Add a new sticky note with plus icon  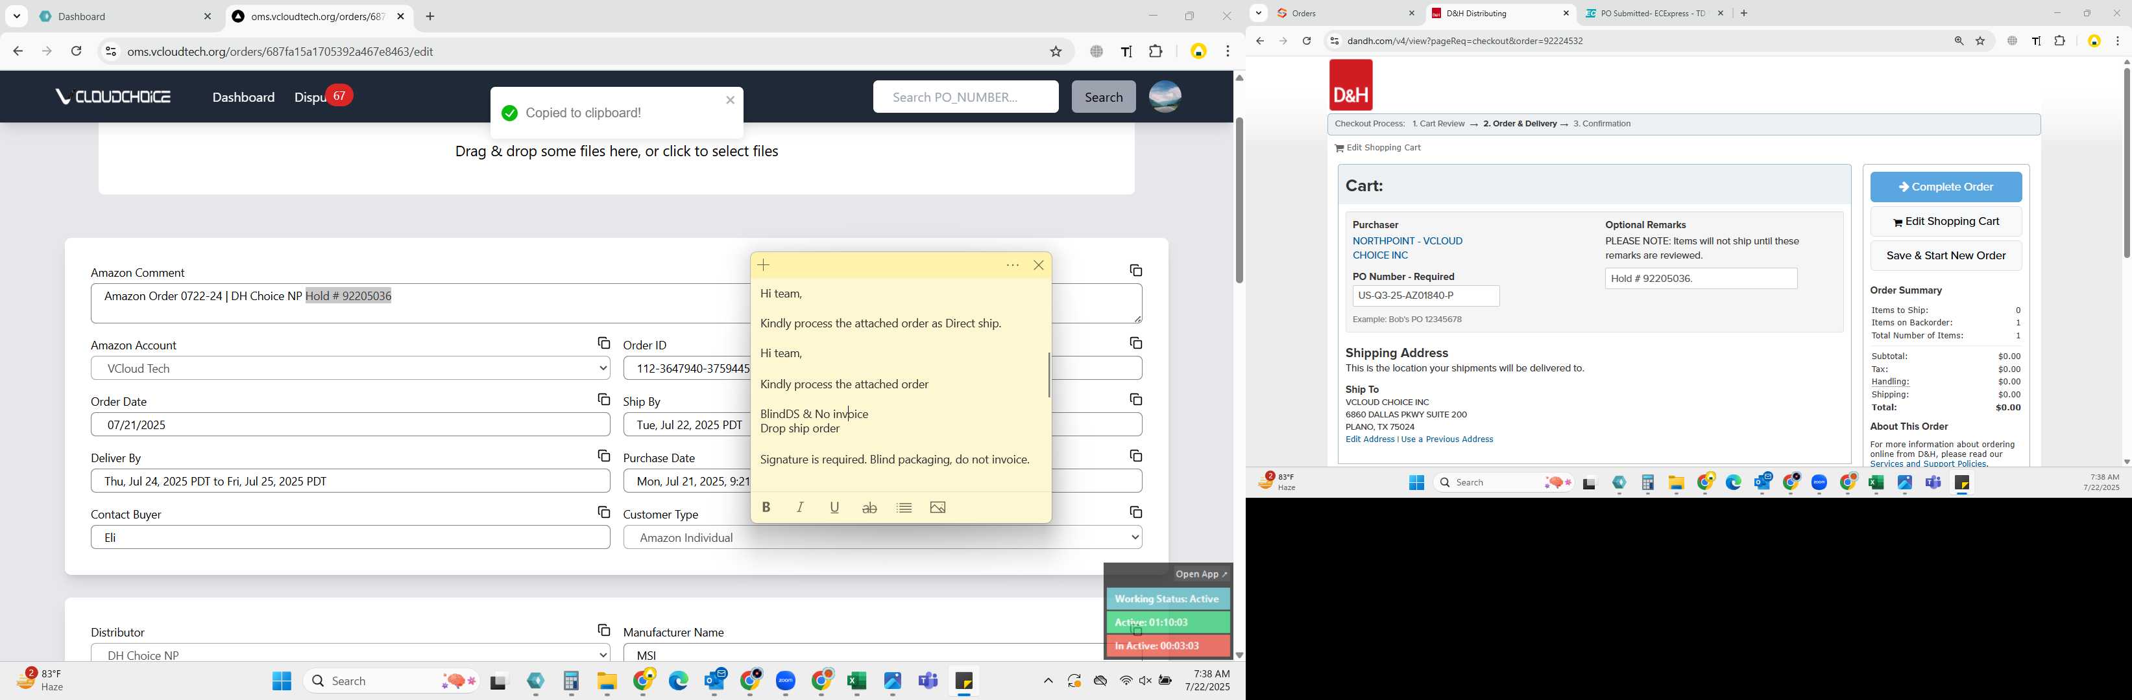[764, 265]
